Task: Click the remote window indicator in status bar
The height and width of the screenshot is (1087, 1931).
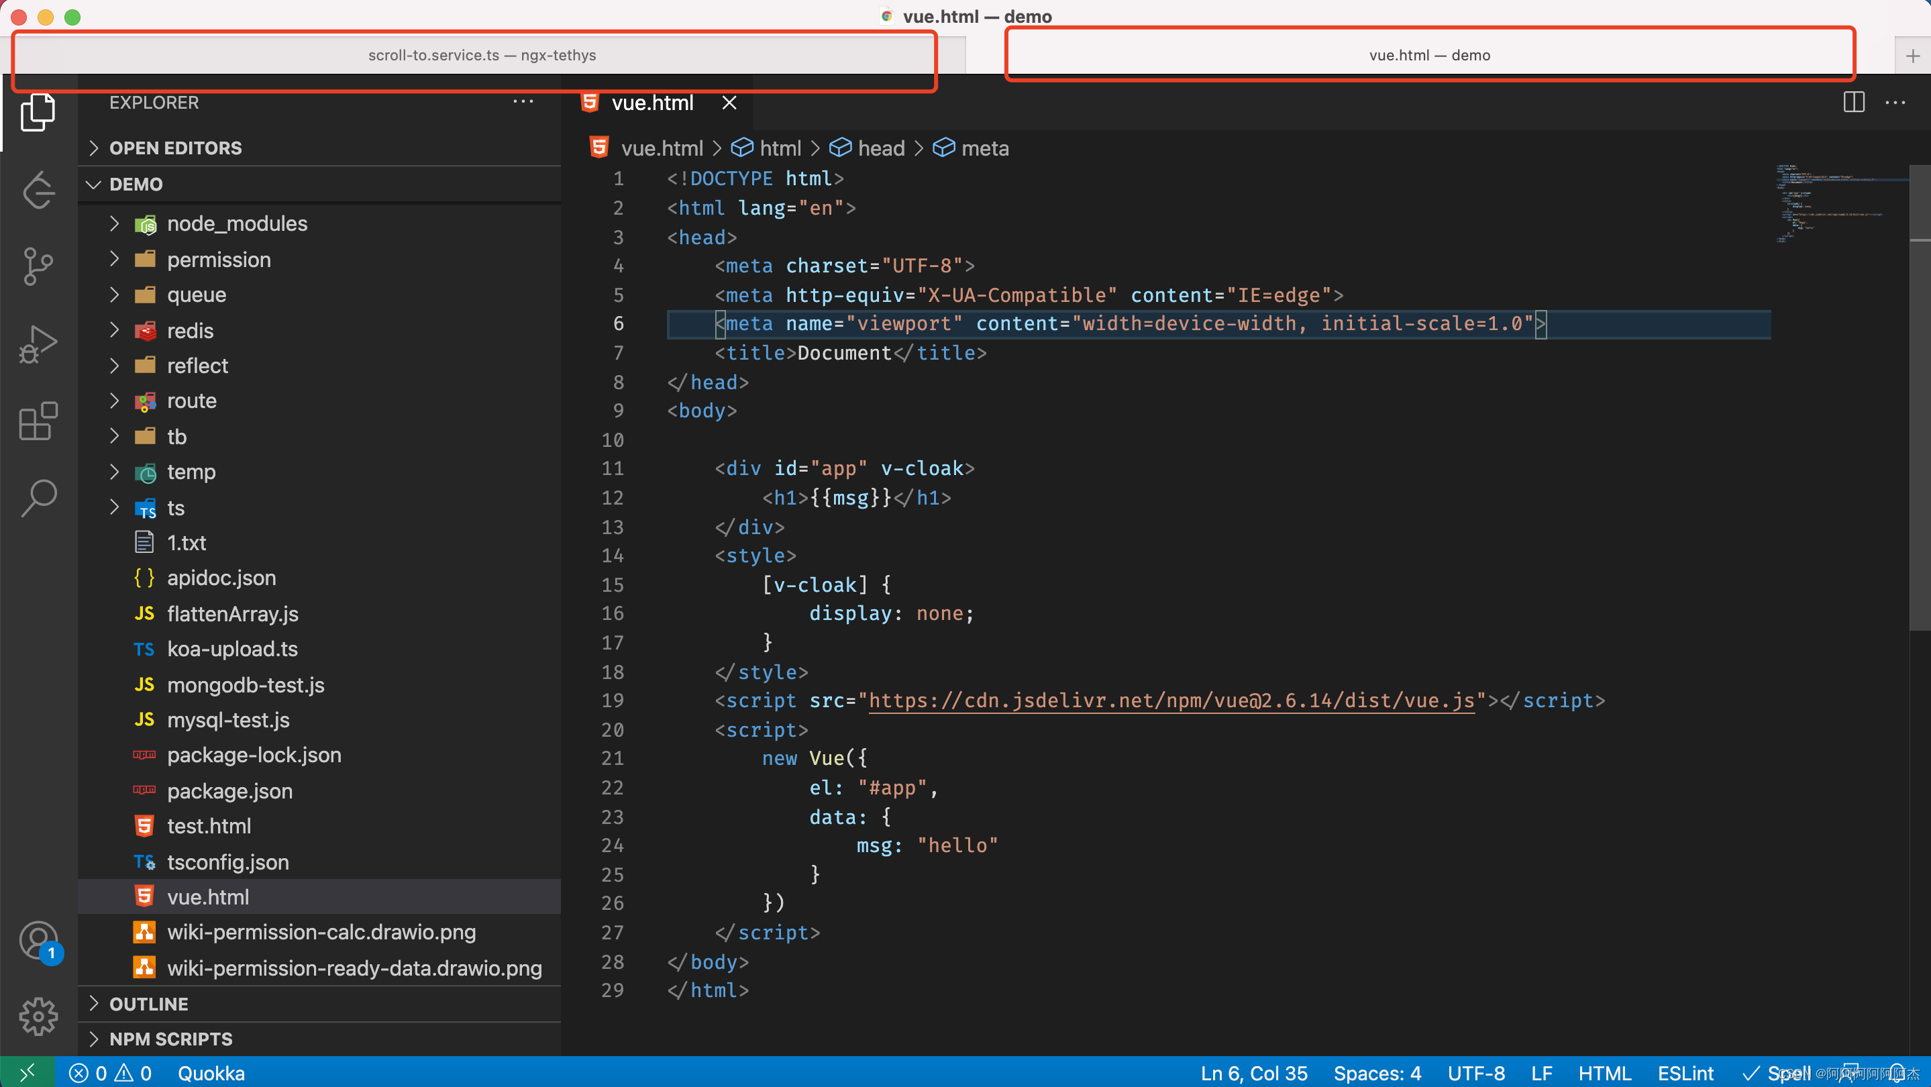Action: click(27, 1073)
